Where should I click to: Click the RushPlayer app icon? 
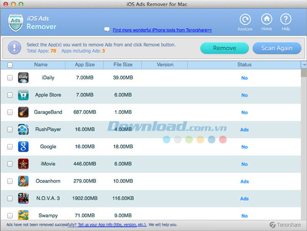[x=23, y=130]
